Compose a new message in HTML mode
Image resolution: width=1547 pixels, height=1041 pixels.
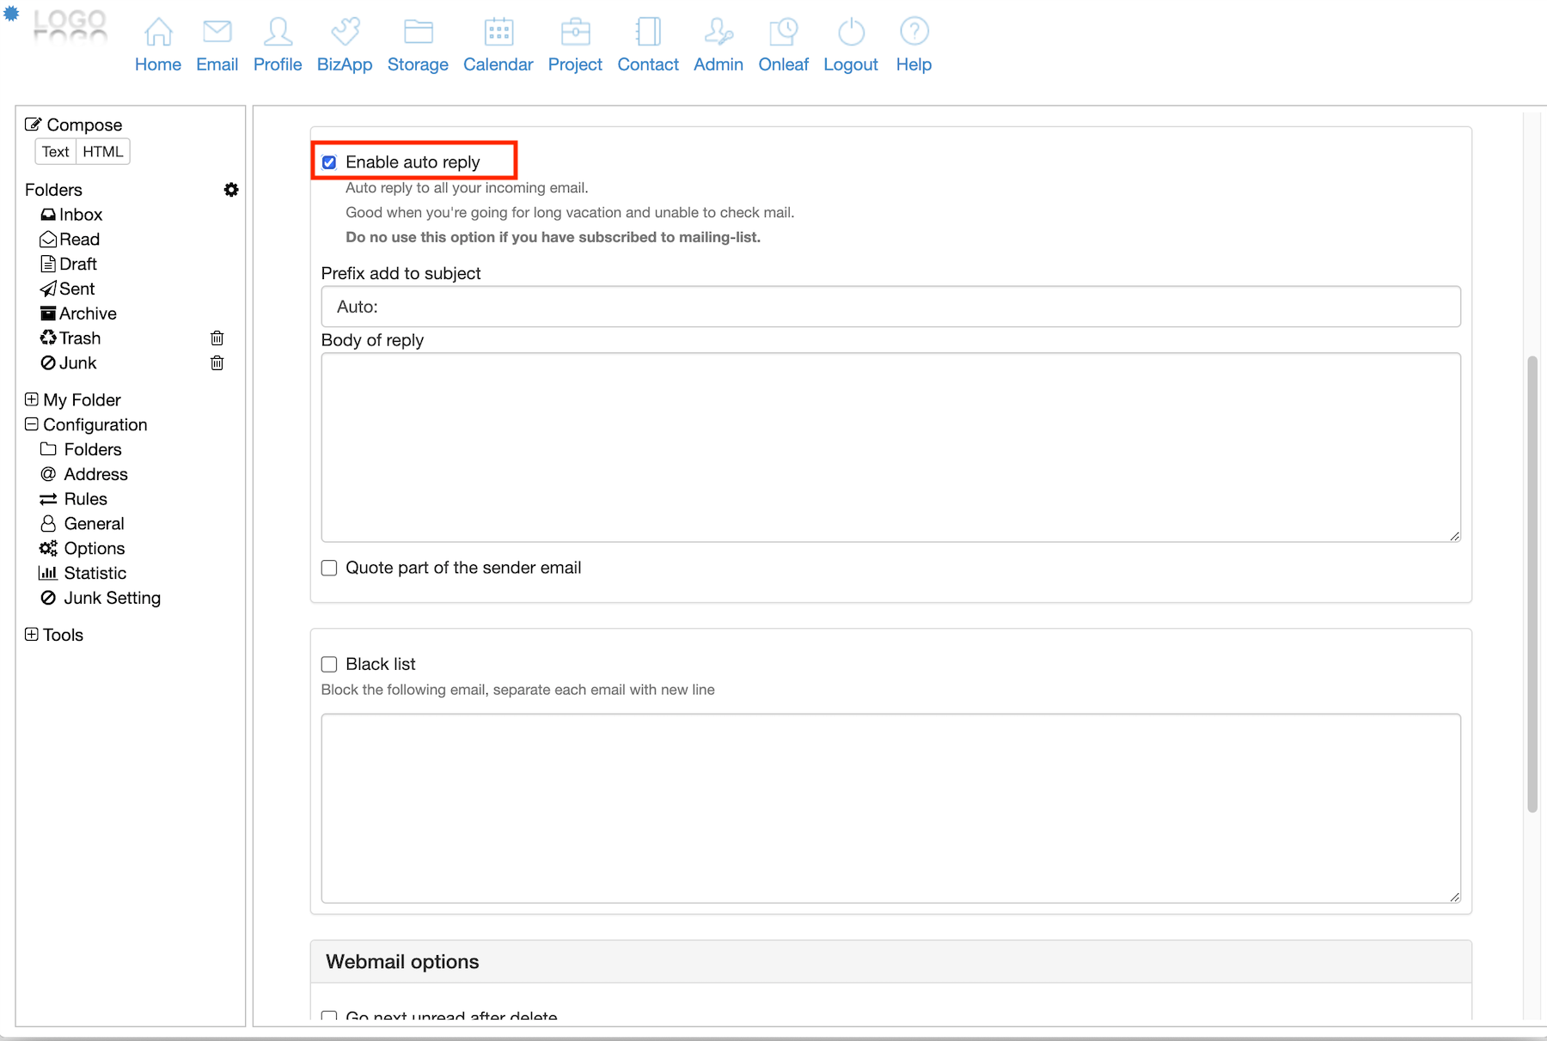pyautogui.click(x=103, y=152)
